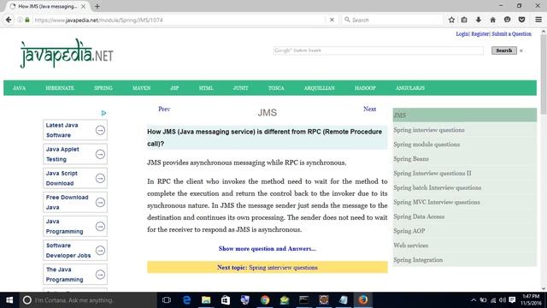Screen dimensions: 547x308
Task: Open the JSP menu item
Action: [x=174, y=88]
